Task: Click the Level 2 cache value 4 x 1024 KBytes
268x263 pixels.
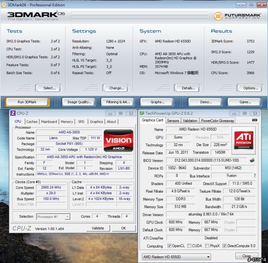Action: [x=101, y=199]
